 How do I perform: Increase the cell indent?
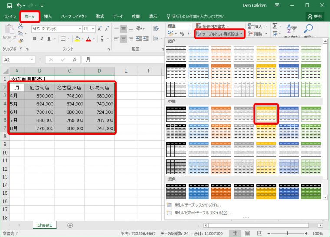146,39
